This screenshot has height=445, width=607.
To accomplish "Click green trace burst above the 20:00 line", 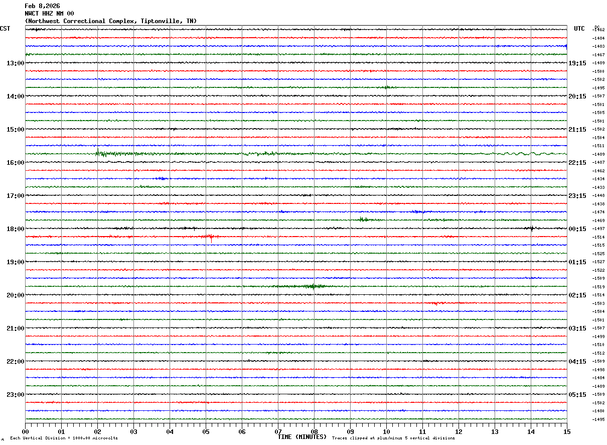I will (x=313, y=286).
